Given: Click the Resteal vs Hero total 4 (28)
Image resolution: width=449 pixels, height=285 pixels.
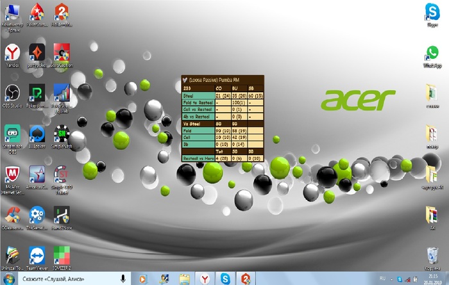Looking at the screenshot, I should pyautogui.click(x=223, y=158).
